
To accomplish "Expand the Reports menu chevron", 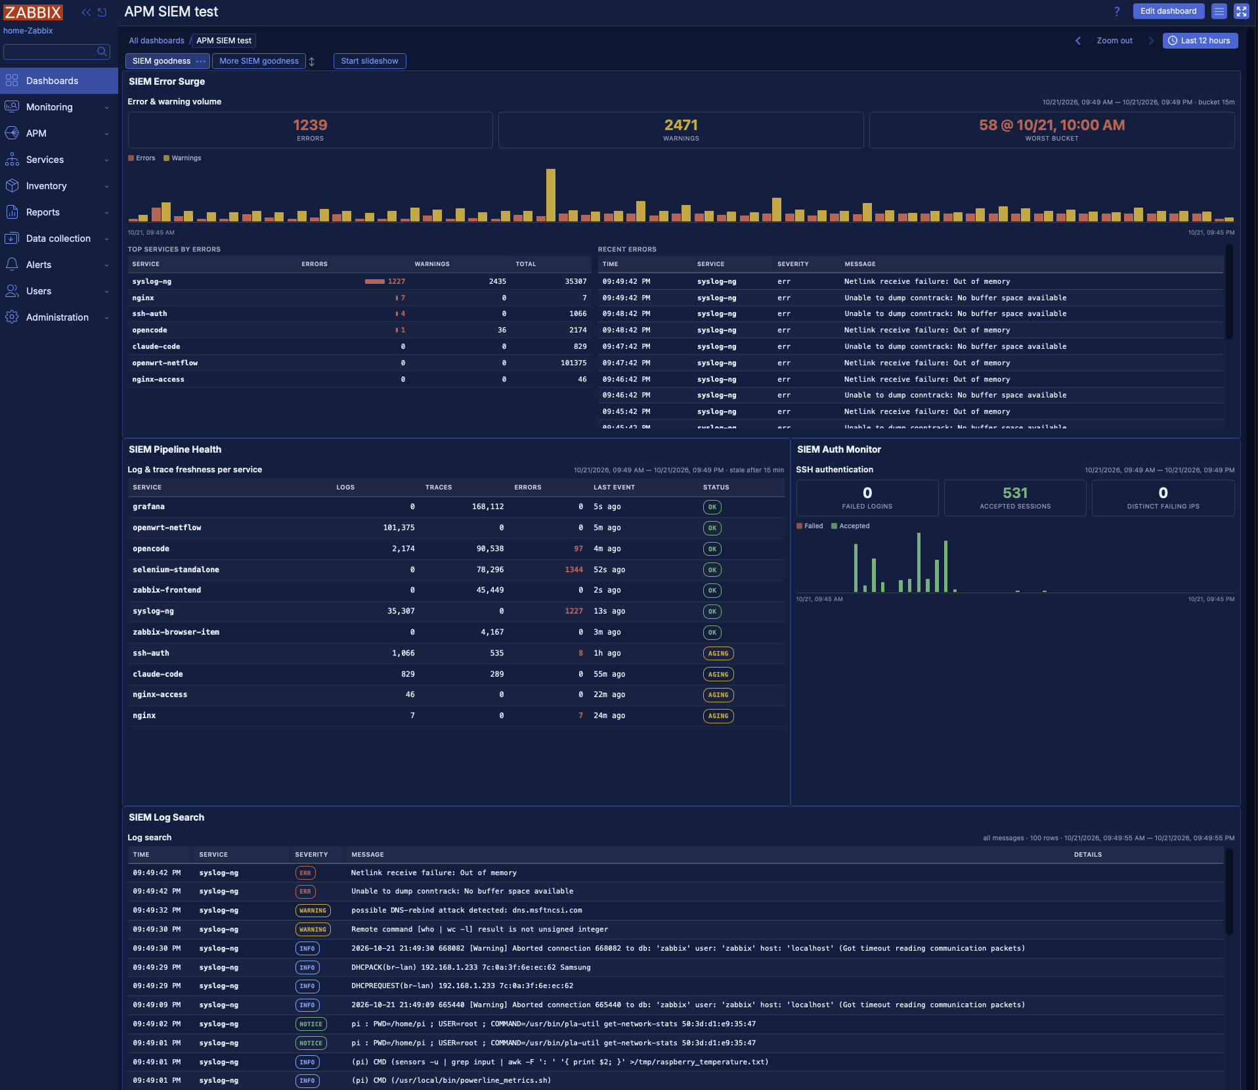I will click(x=106, y=212).
